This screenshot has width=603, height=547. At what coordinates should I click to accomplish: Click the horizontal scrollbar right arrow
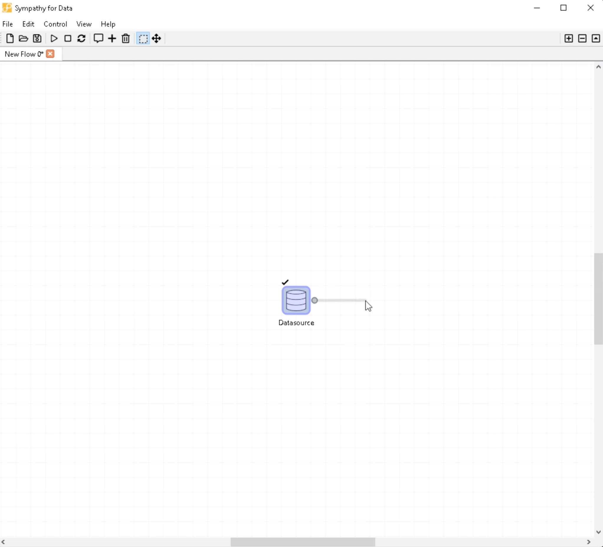(589, 542)
